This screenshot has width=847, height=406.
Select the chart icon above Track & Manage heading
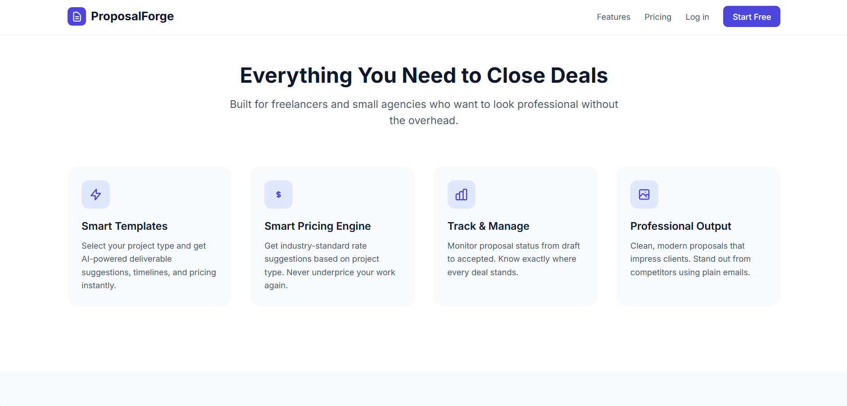click(x=461, y=194)
